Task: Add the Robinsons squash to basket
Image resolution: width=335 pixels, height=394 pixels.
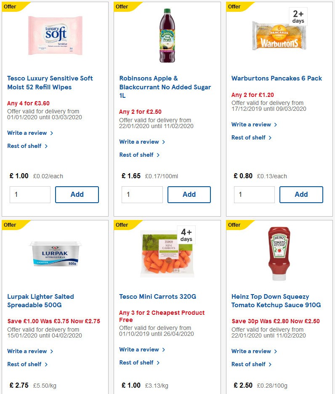Action: pos(189,194)
